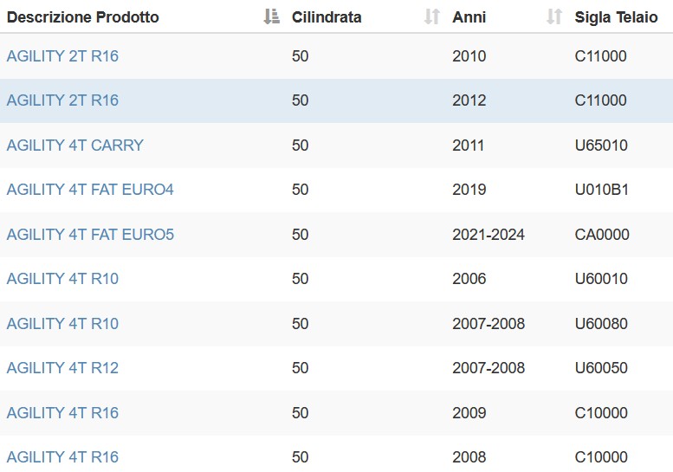Open the AGILITY 2T R16 2010 link
Screen dimensions: 673x472
tap(62, 56)
